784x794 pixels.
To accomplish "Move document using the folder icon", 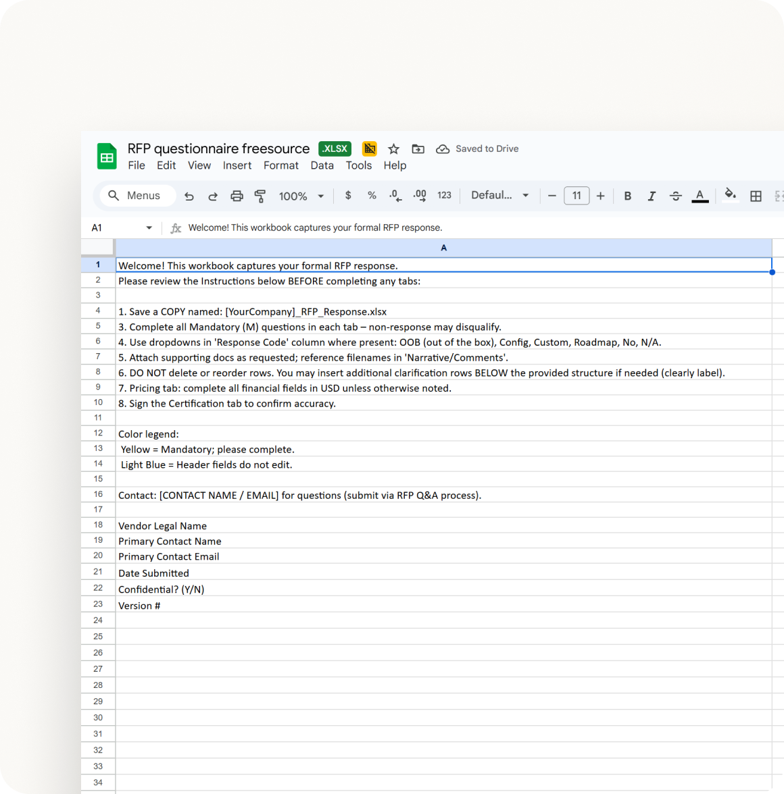I will tap(418, 149).
